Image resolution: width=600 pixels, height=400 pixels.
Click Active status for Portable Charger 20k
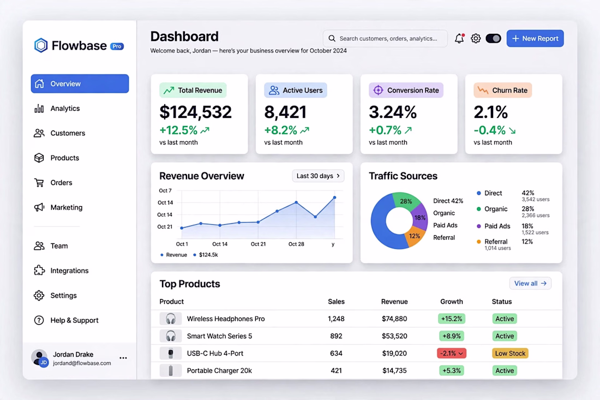pyautogui.click(x=505, y=371)
